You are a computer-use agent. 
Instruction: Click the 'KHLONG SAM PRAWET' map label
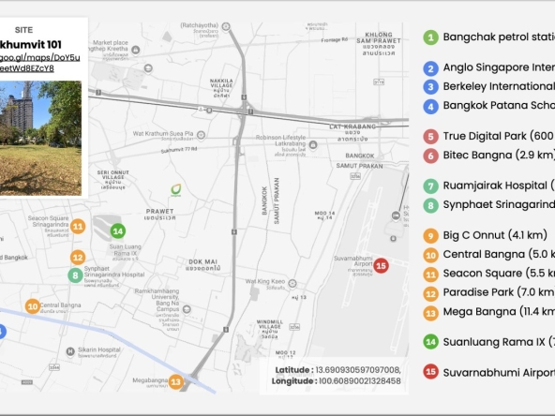pyautogui.click(x=379, y=37)
